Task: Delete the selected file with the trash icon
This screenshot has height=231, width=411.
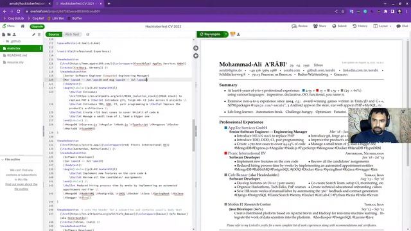Action: tap(39, 34)
